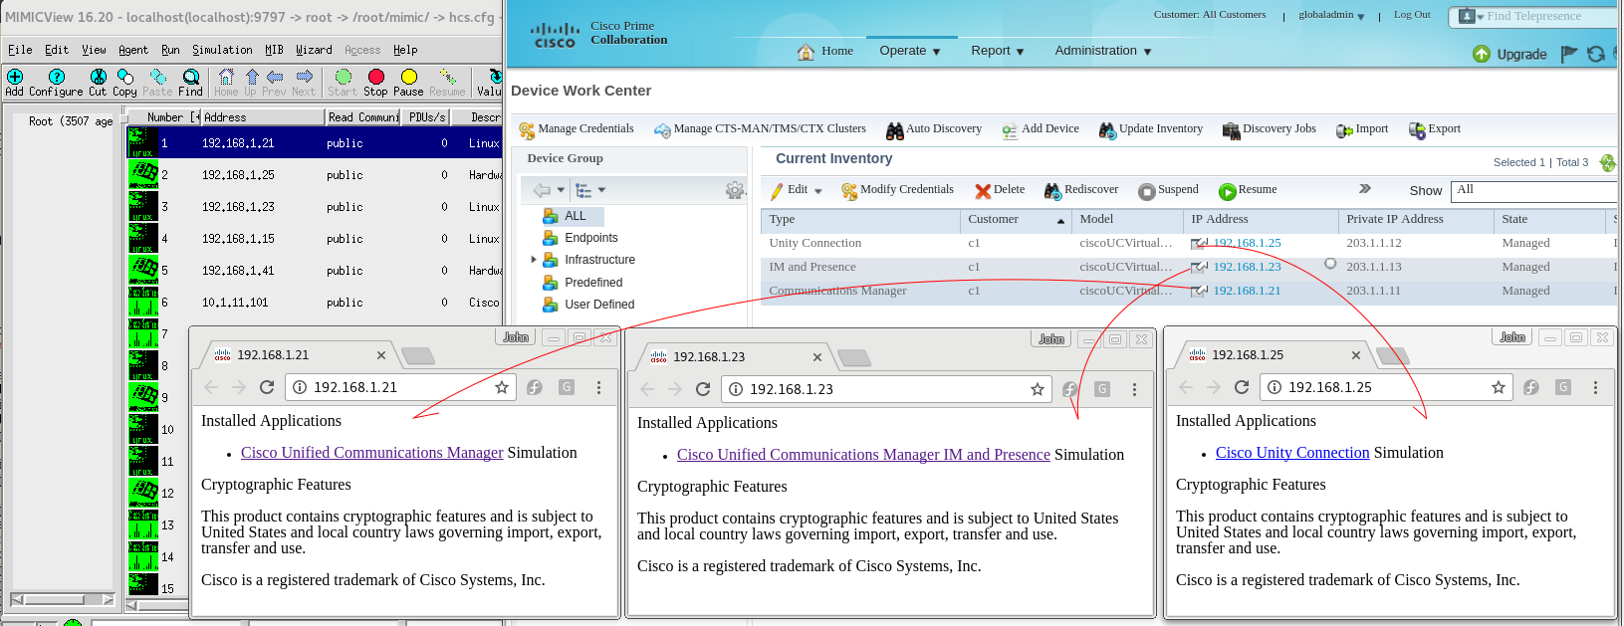Reload the 192.168.1.21 browser page
The height and width of the screenshot is (626, 1624).
coord(267,387)
